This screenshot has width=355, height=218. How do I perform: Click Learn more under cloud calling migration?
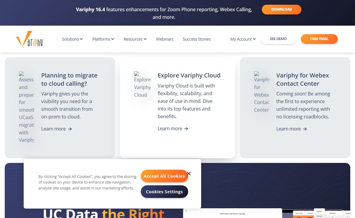[x=57, y=129]
